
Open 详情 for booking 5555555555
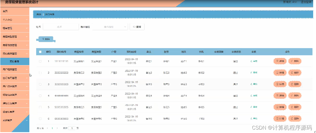tap(280, 107)
